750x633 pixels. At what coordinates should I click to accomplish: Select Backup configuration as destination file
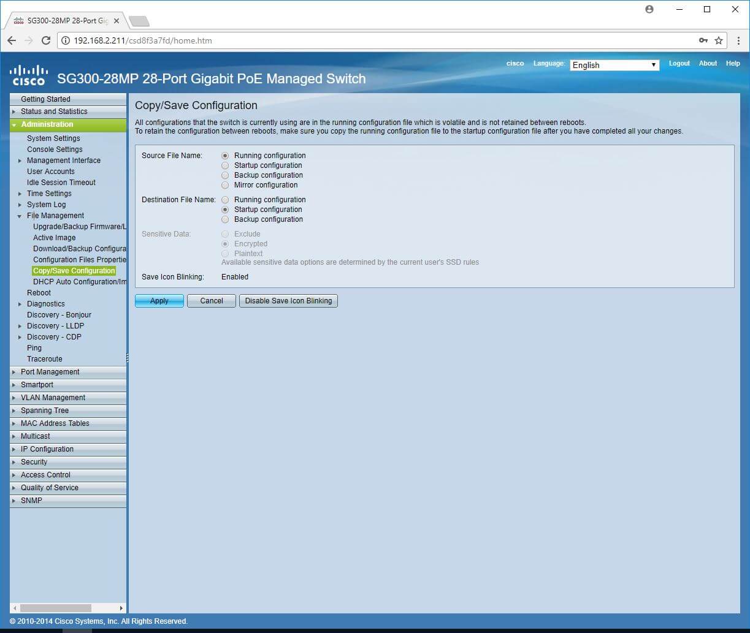pos(225,219)
